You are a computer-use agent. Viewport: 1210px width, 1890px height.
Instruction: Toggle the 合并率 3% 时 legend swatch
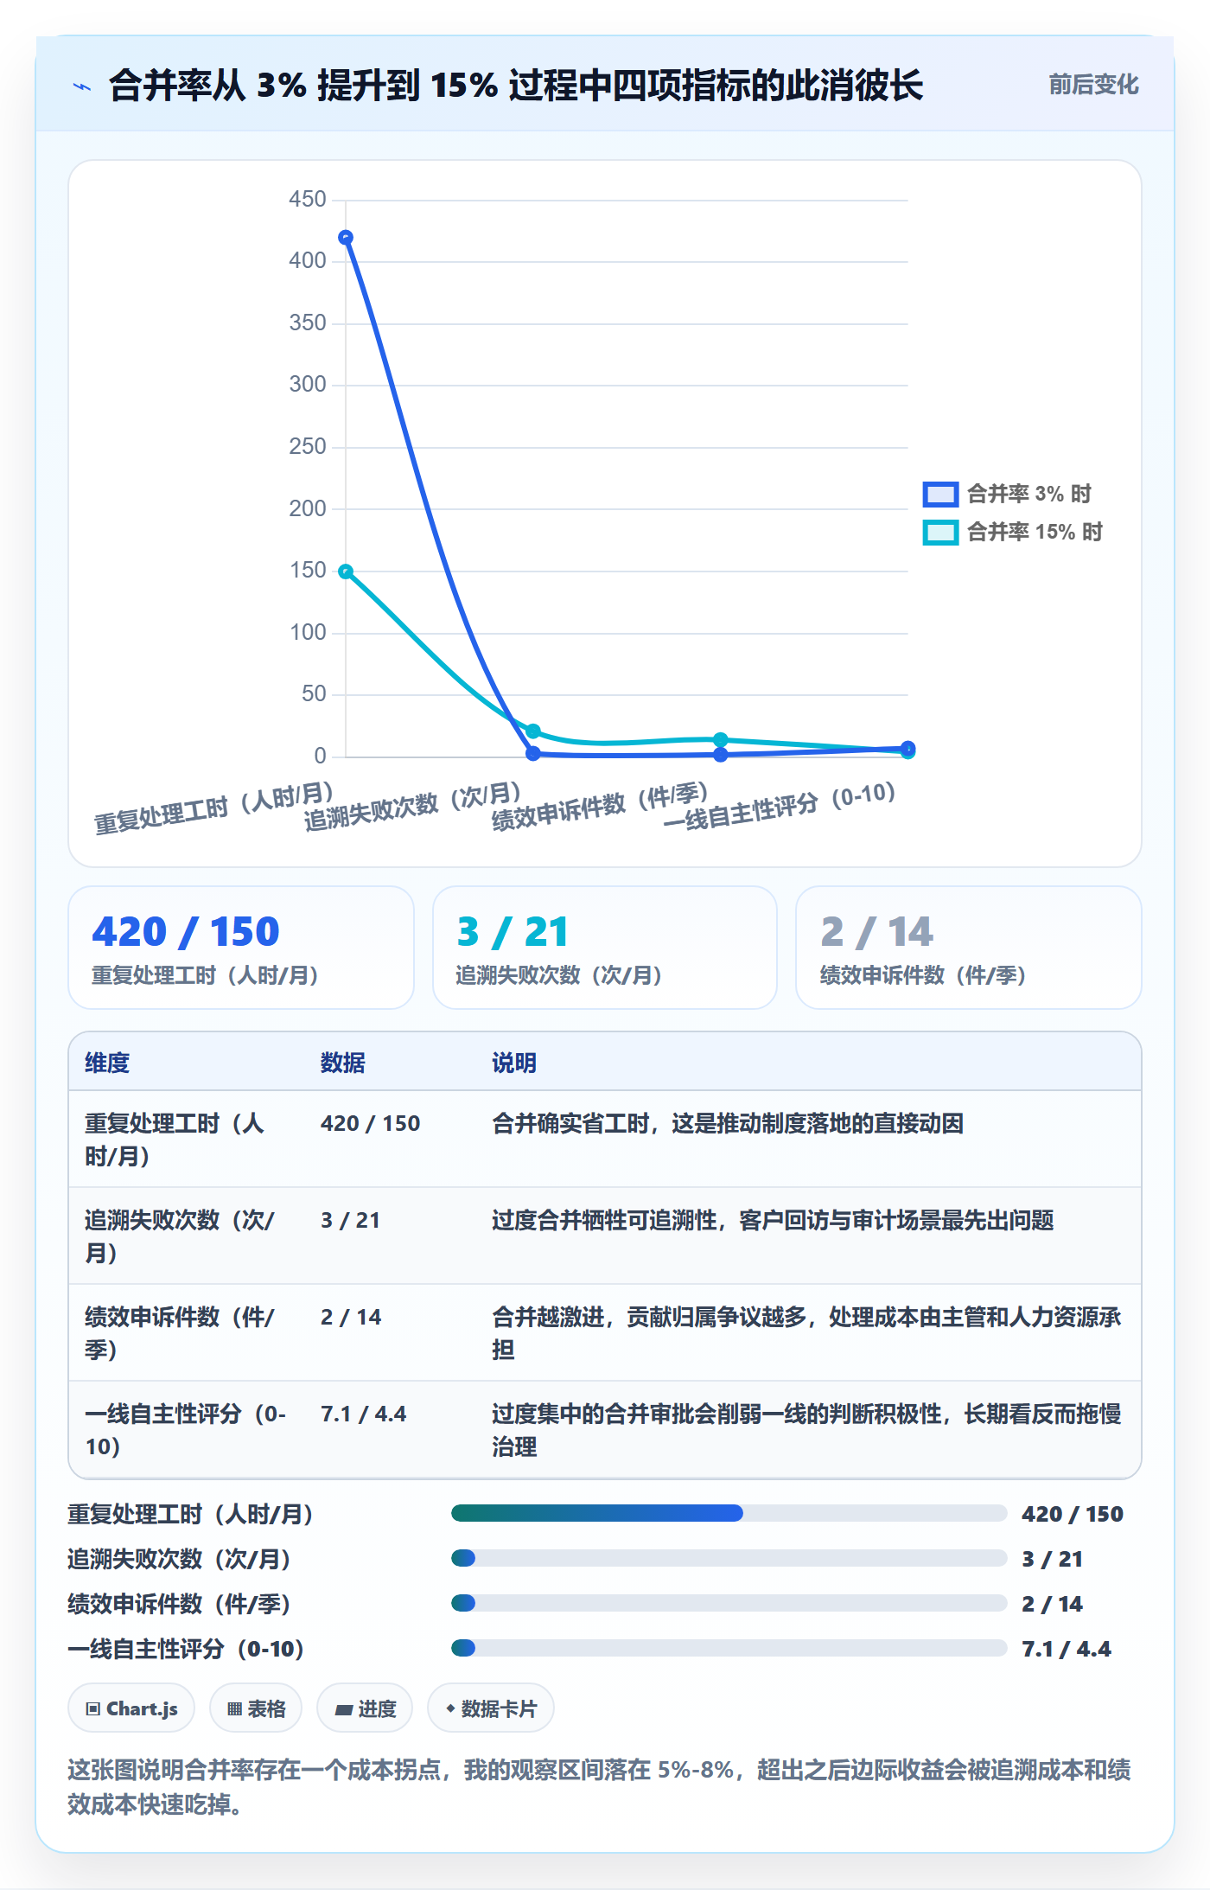click(x=940, y=495)
